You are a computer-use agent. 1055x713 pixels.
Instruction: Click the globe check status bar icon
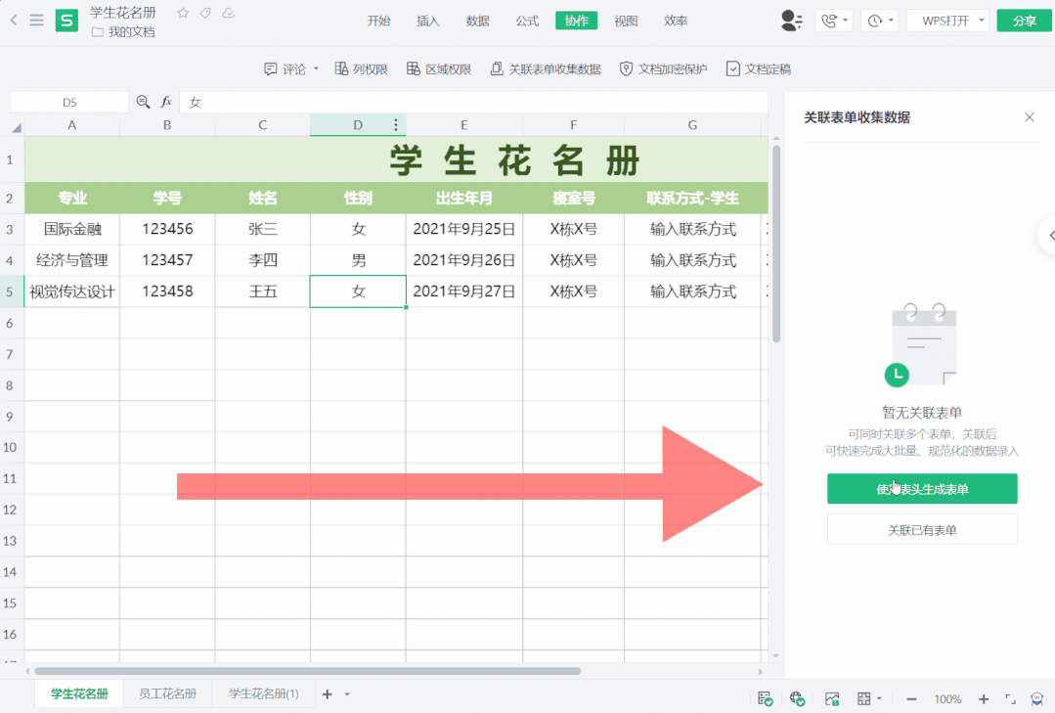pos(797,699)
